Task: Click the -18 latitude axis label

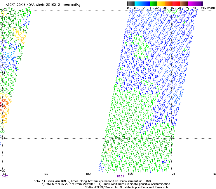Action: click(3, 138)
